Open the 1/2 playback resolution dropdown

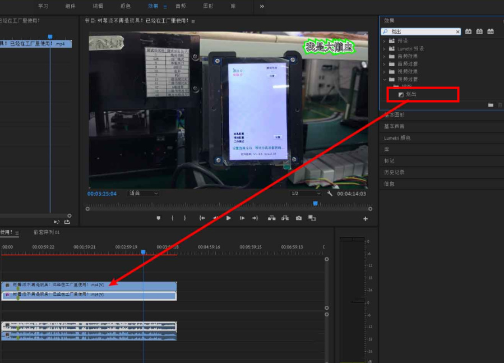pyautogui.click(x=306, y=194)
